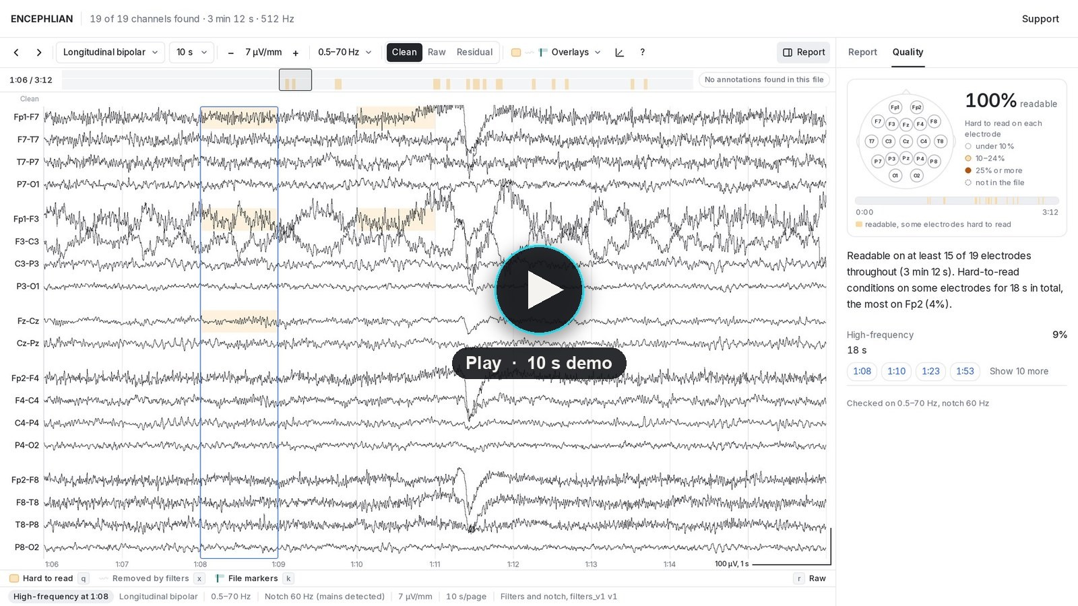This screenshot has height=606, width=1078.
Task: Click the hard-to-read overlay swatch in toolbar
Action: coord(516,53)
